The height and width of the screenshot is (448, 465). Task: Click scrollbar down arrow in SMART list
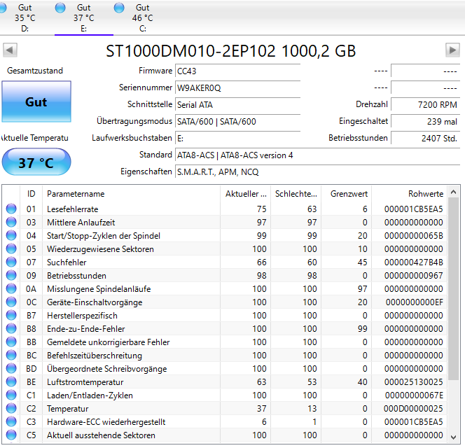453,437
